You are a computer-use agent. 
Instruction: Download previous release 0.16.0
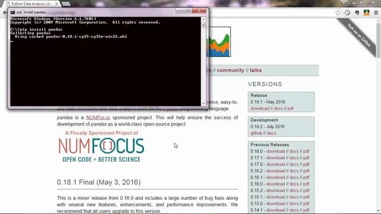(275, 184)
